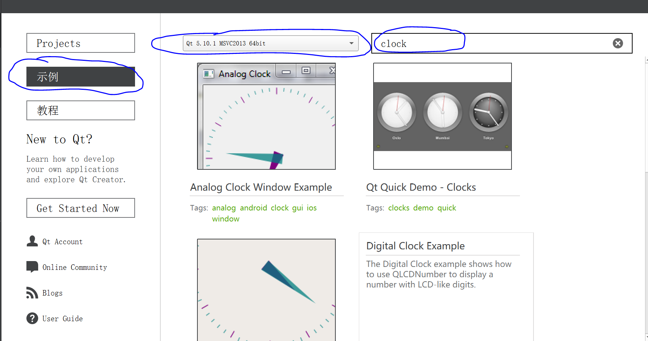Screen dimensions: 648x341
Task: Filter by the quick tag
Action: (447, 208)
